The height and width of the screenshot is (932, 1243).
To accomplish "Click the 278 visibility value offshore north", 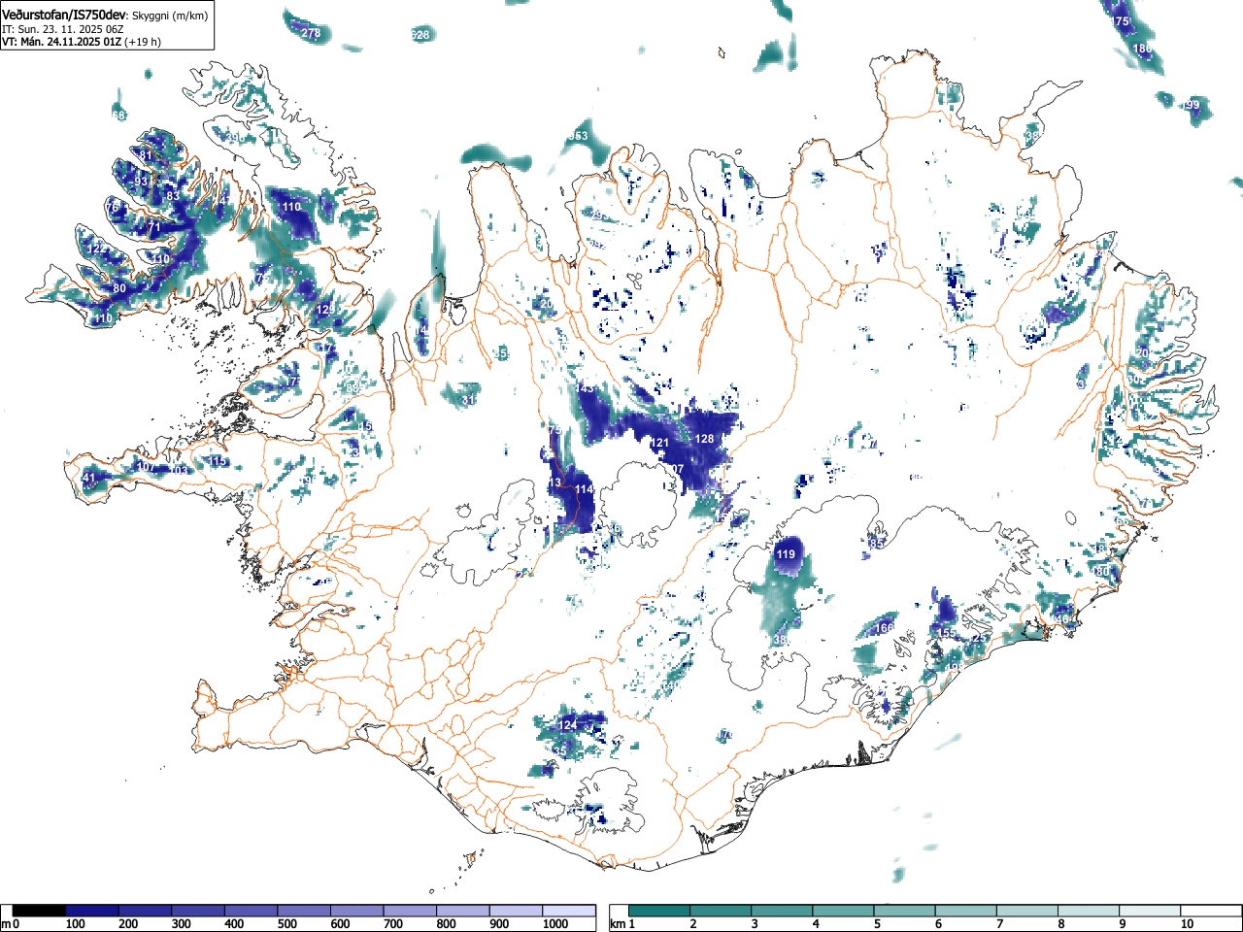I will (311, 33).
